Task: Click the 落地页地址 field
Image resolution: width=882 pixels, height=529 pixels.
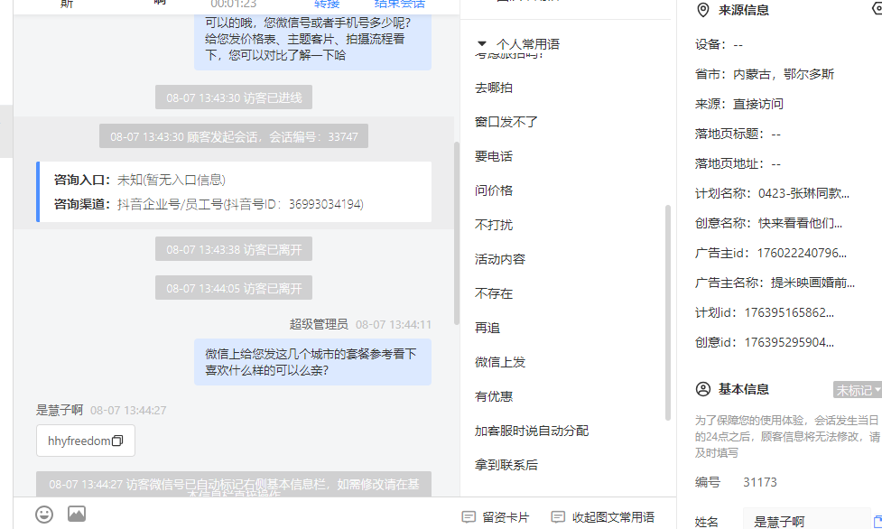Action: pos(738,163)
